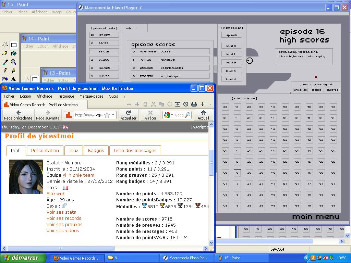Open the URL bar history dropdown arrow
Image resolution: width=351 pixels, height=263 pixels.
tap(113, 115)
